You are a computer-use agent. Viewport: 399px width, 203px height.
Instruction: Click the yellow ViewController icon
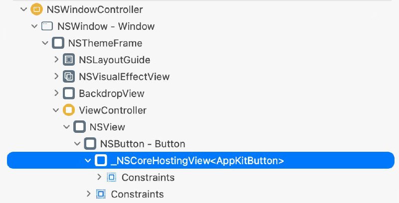[69, 110]
